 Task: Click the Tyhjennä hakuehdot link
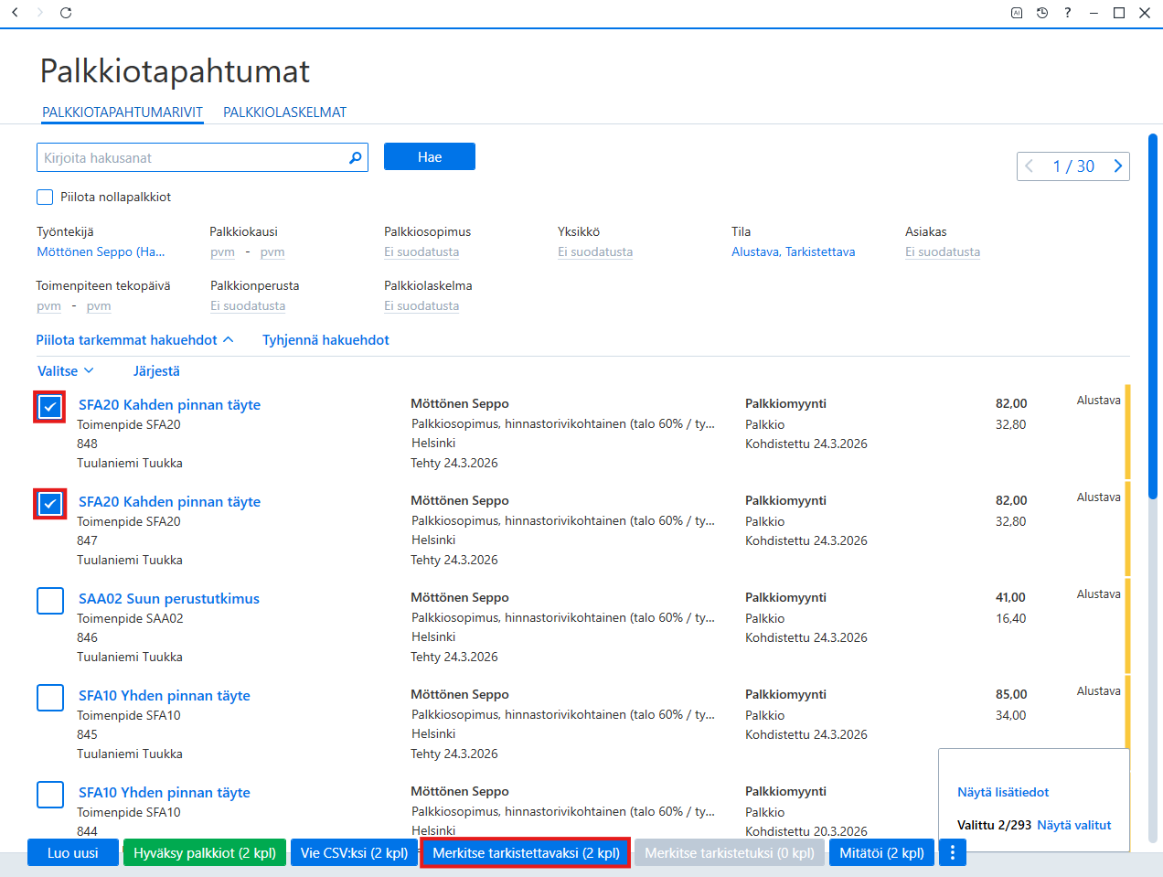point(325,340)
